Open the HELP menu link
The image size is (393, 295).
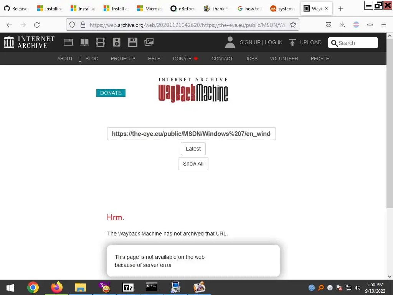pos(154,59)
